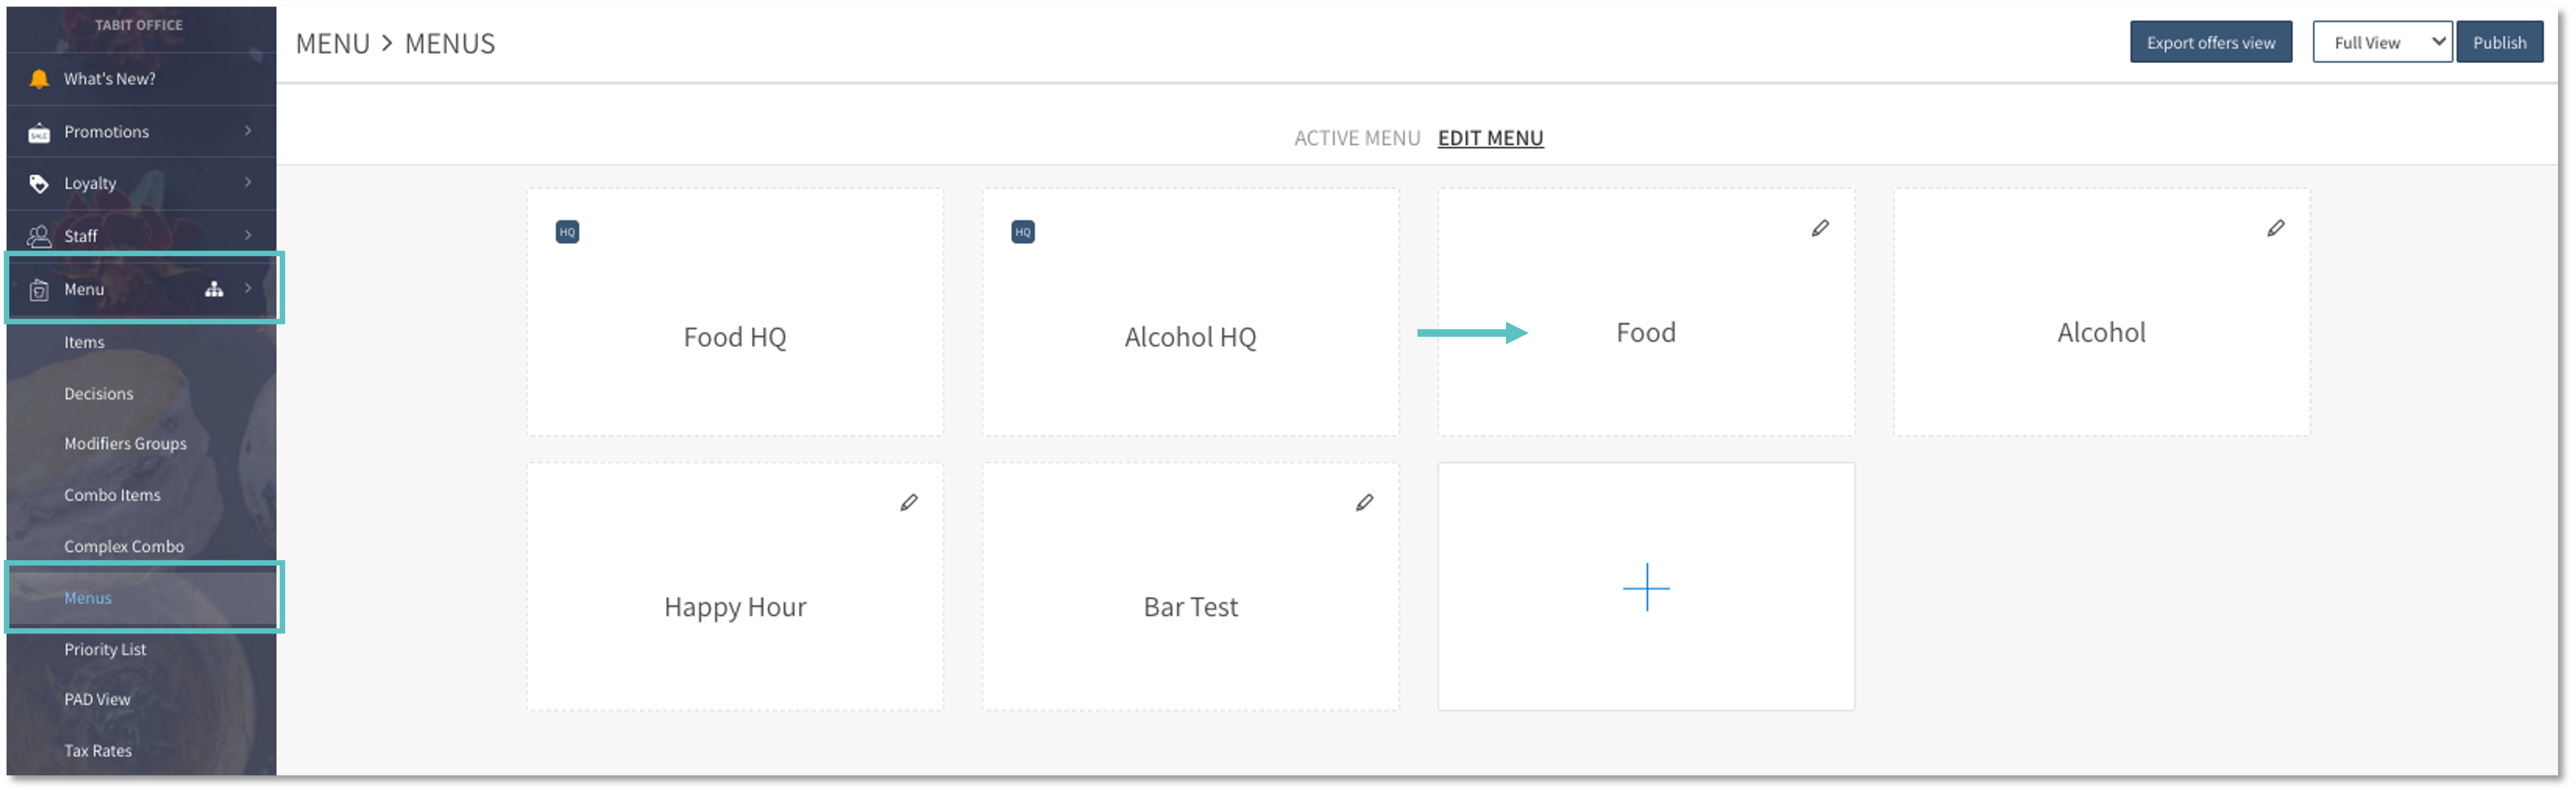Screen dimensions: 2576x791
Task: Expand the Staff sidebar section
Action: point(140,236)
